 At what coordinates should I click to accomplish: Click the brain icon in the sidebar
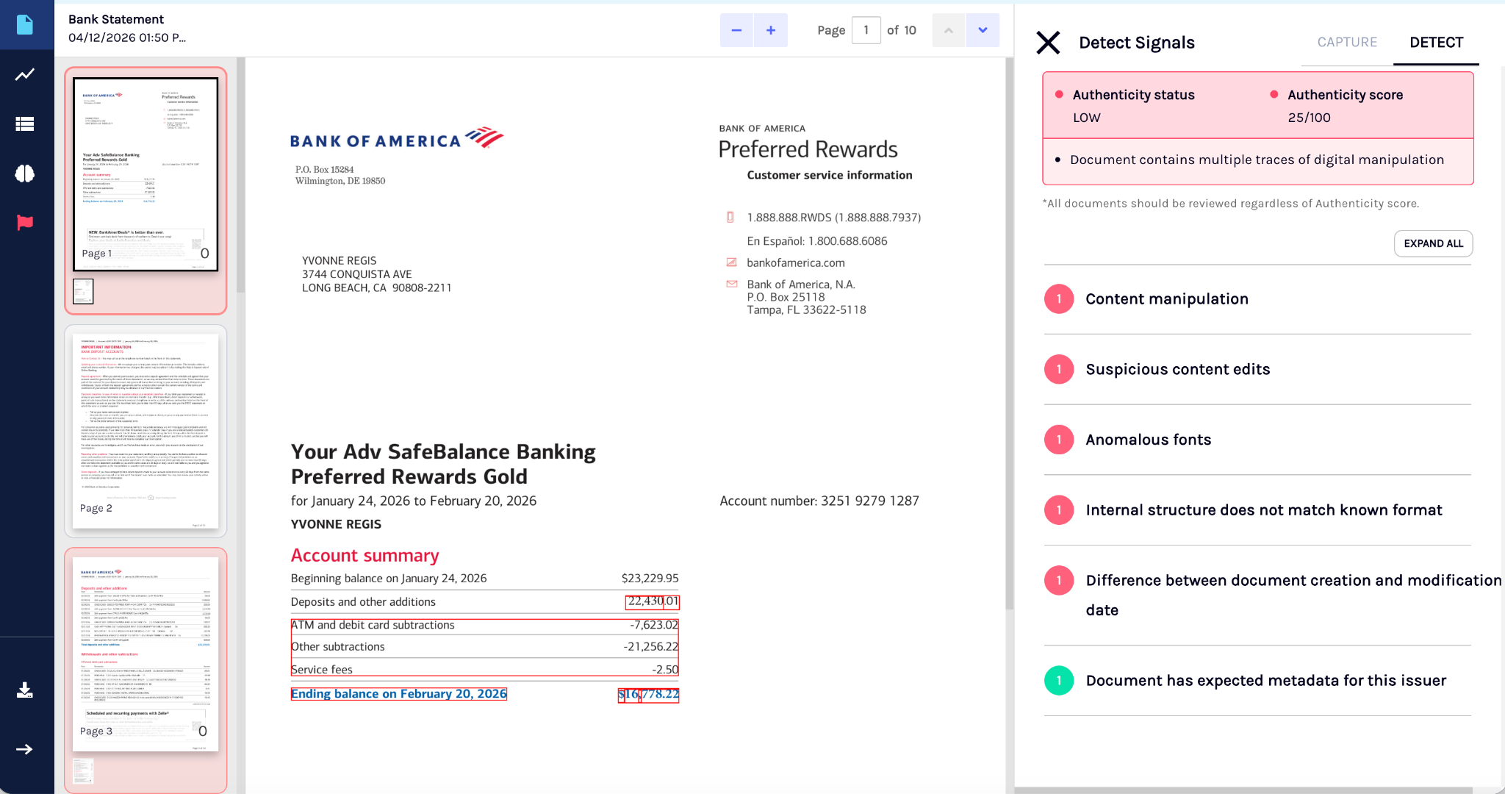(x=25, y=174)
